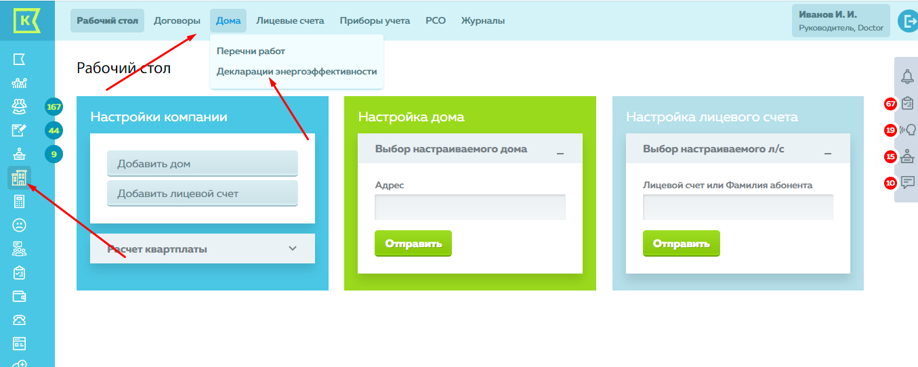Click Отправить under Настройка лицевого счета
The image size is (918, 367).
pos(682,244)
